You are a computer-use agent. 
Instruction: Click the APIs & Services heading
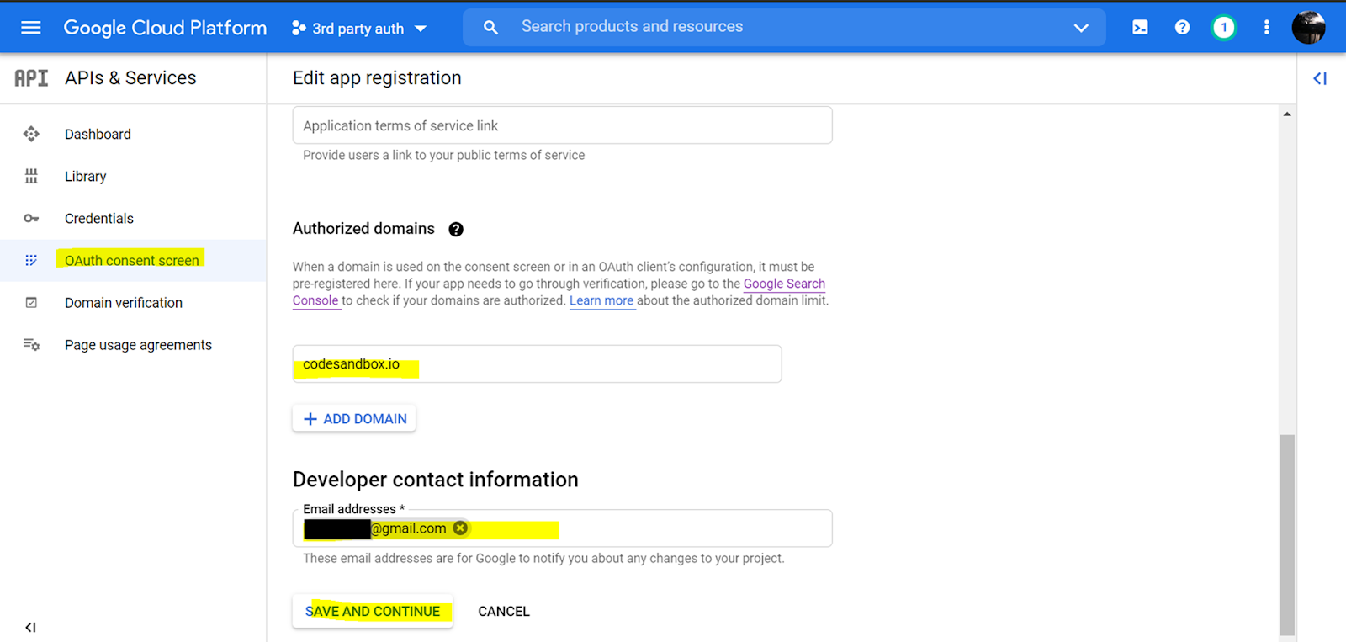[x=130, y=78]
